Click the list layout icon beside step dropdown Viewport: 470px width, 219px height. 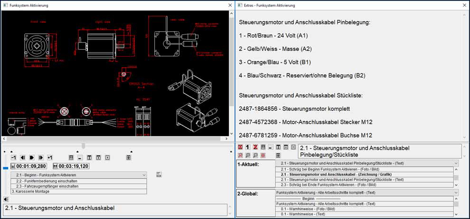pos(159,175)
